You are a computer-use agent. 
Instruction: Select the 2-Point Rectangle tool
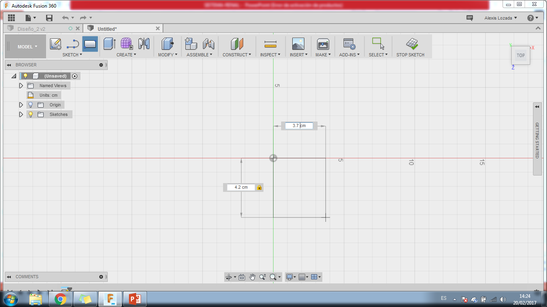click(x=90, y=44)
